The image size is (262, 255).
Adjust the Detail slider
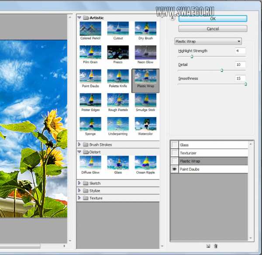coord(222,70)
